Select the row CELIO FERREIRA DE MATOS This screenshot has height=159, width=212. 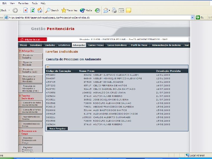[117, 85]
